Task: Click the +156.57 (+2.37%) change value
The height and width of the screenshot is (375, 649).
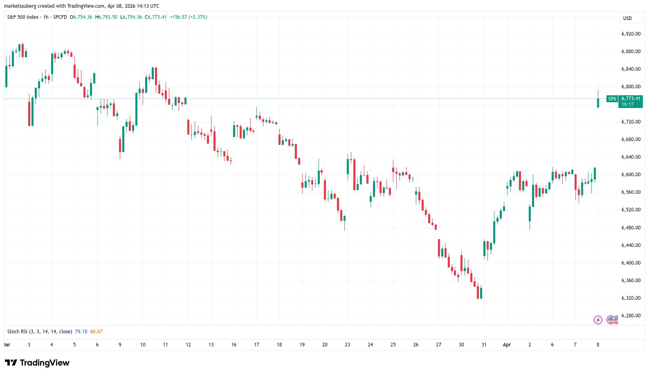Action: (x=189, y=17)
